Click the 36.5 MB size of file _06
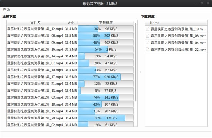This screenshot has height=138, width=212. 71,36
